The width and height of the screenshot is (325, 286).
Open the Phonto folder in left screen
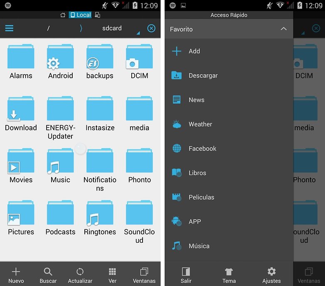point(139,166)
